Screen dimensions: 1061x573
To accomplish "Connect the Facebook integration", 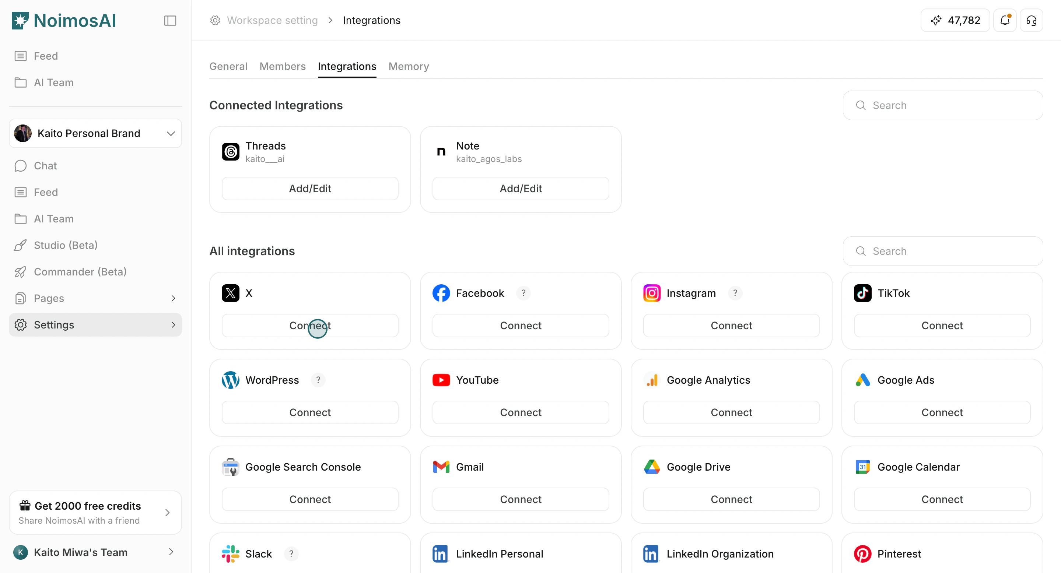I will tap(521, 325).
